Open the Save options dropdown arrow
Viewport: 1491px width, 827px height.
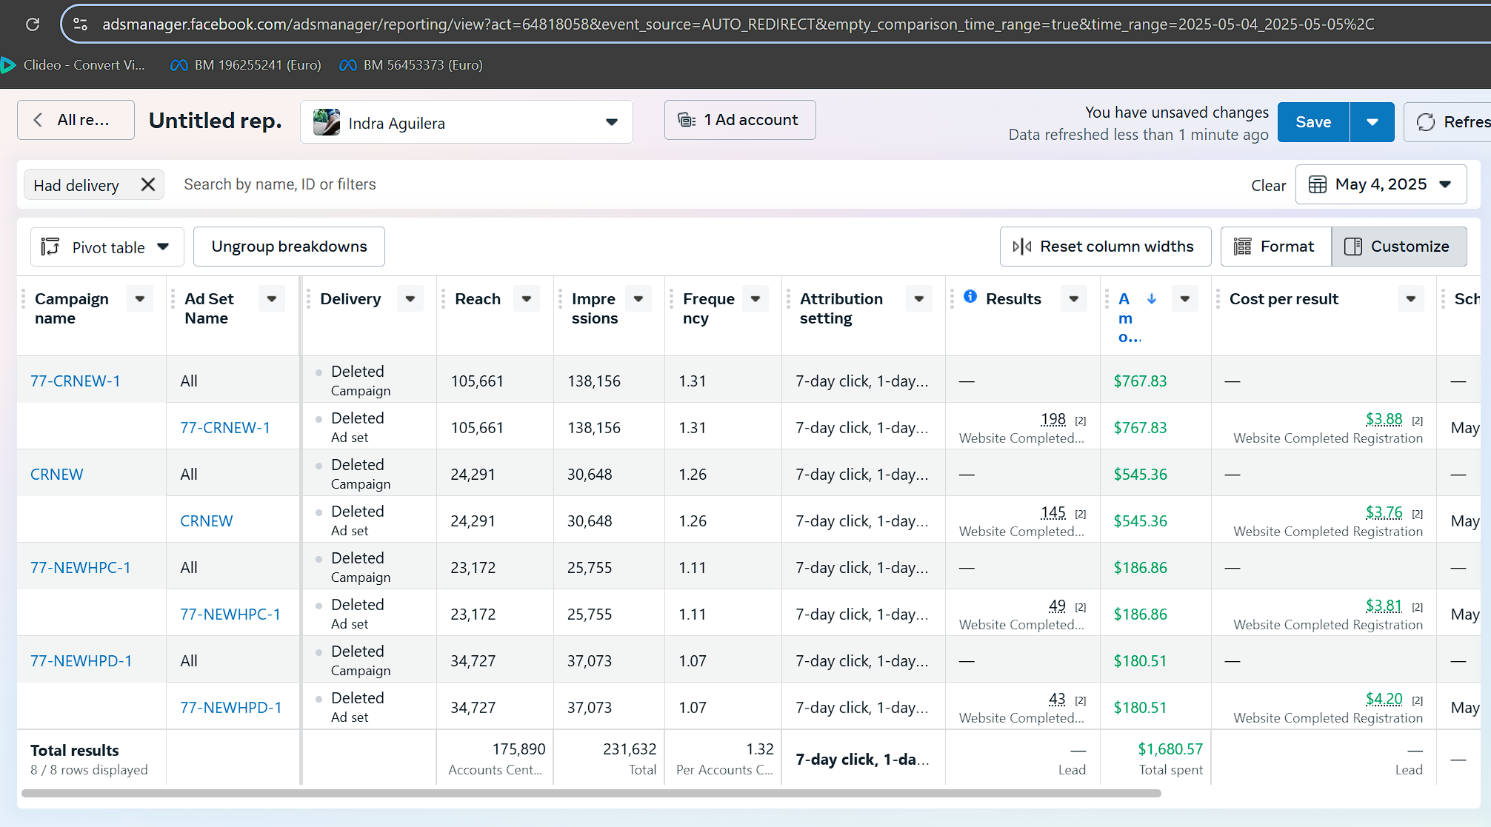pos(1372,122)
